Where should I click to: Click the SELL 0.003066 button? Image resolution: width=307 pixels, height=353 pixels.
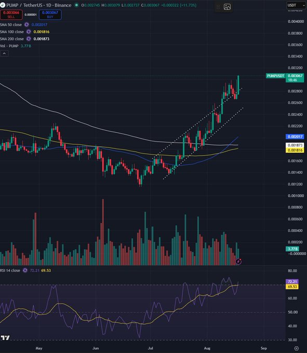click(x=11, y=15)
